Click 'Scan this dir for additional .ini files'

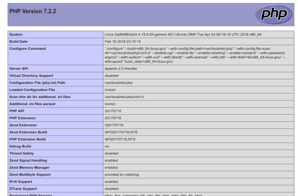tap(40, 97)
